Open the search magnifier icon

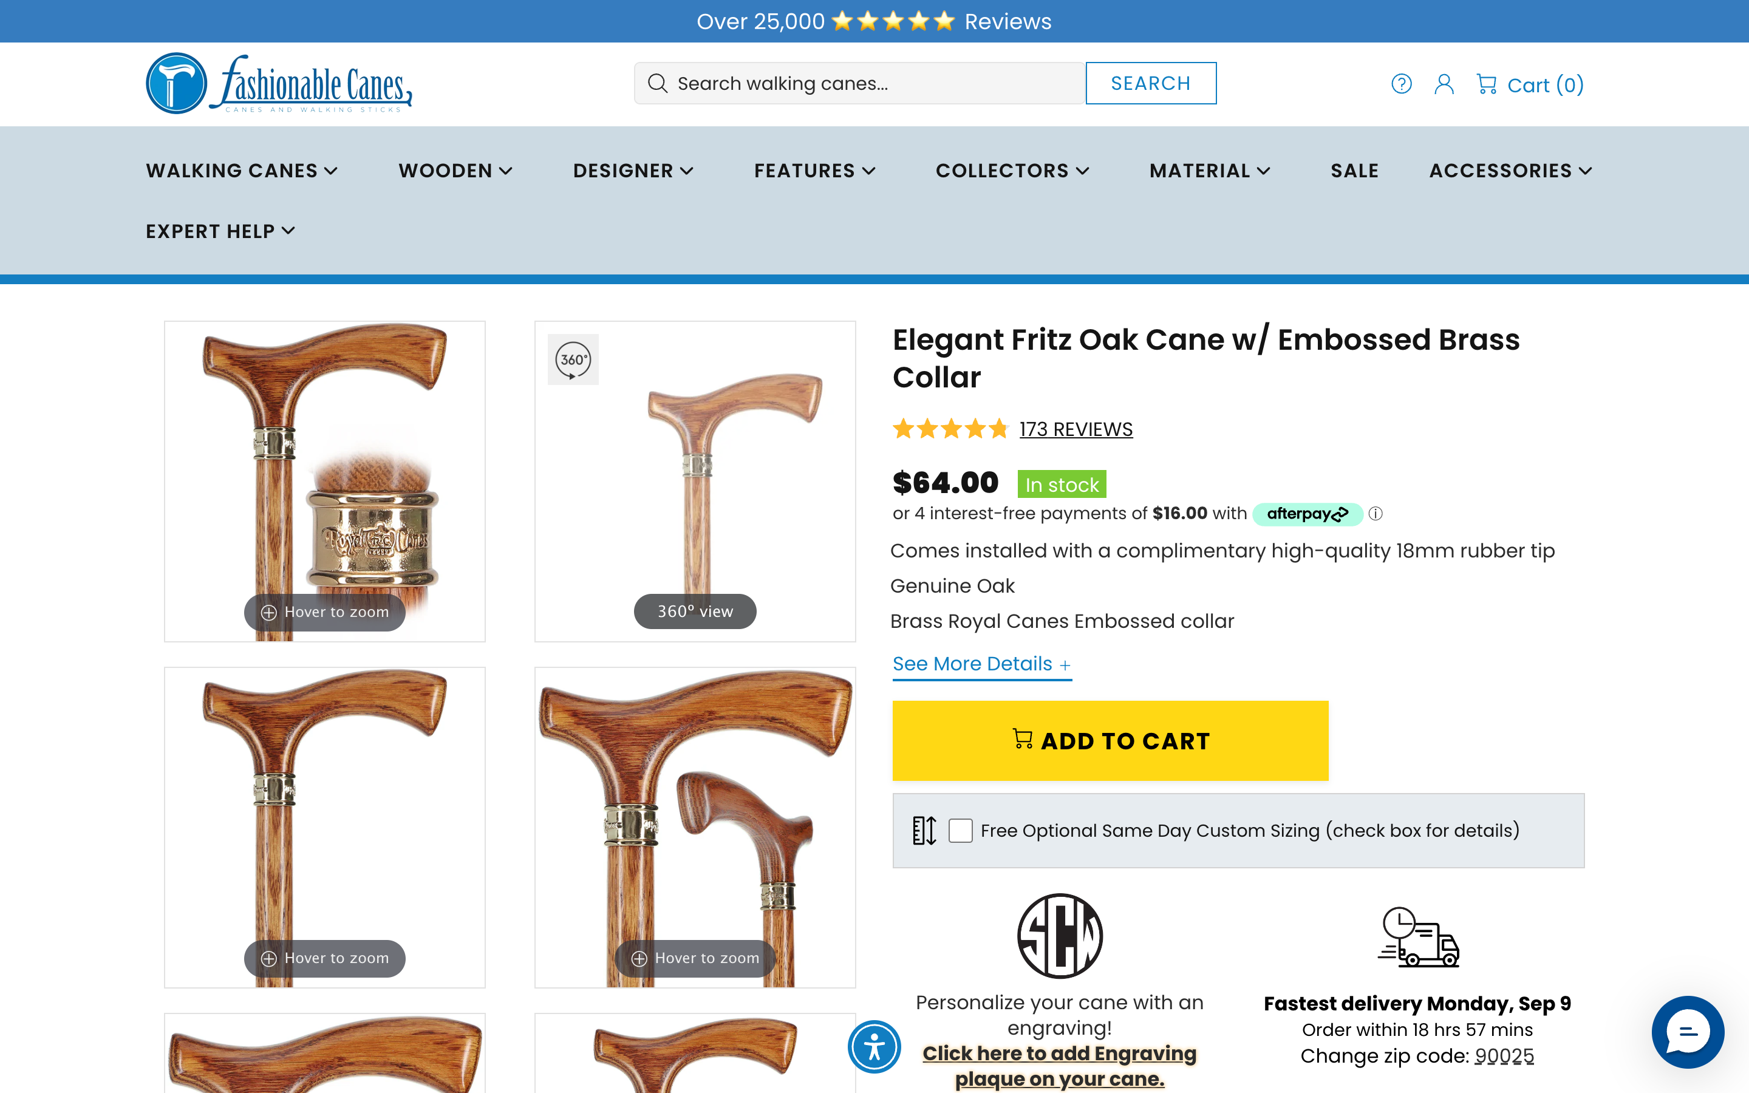pos(658,83)
